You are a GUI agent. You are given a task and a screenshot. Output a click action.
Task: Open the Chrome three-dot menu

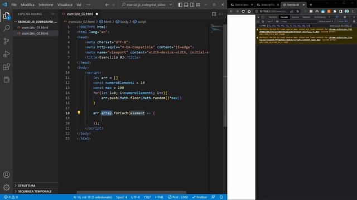pyautogui.click(x=353, y=11)
